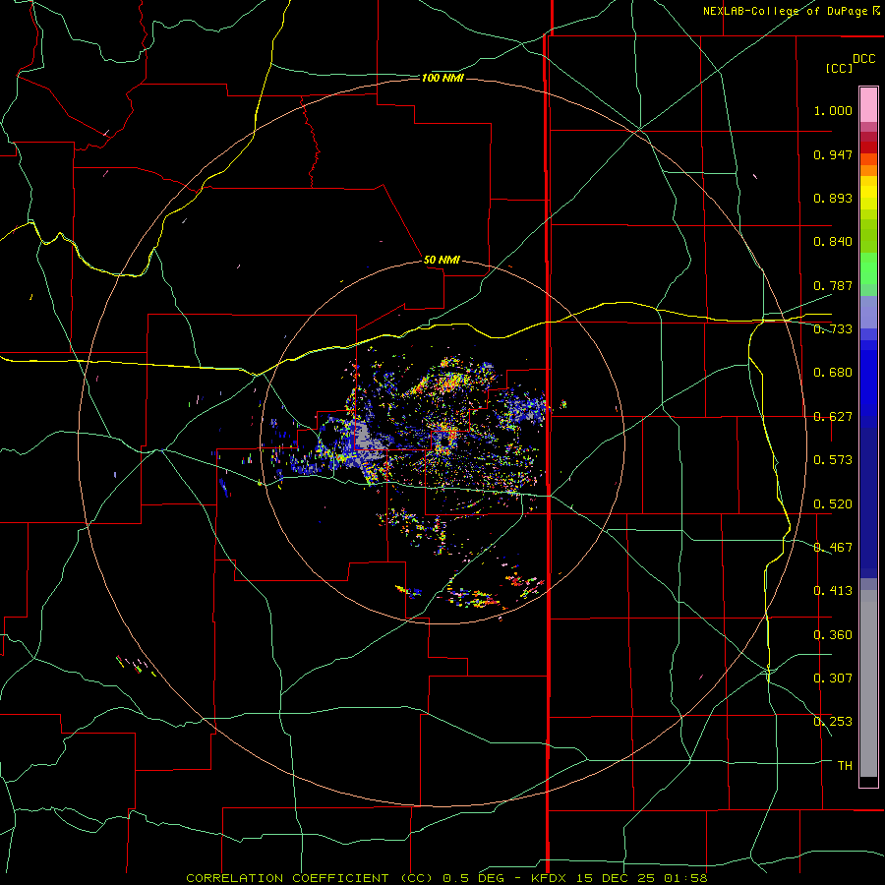Click the gray lower segment of the color bar

click(x=868, y=683)
